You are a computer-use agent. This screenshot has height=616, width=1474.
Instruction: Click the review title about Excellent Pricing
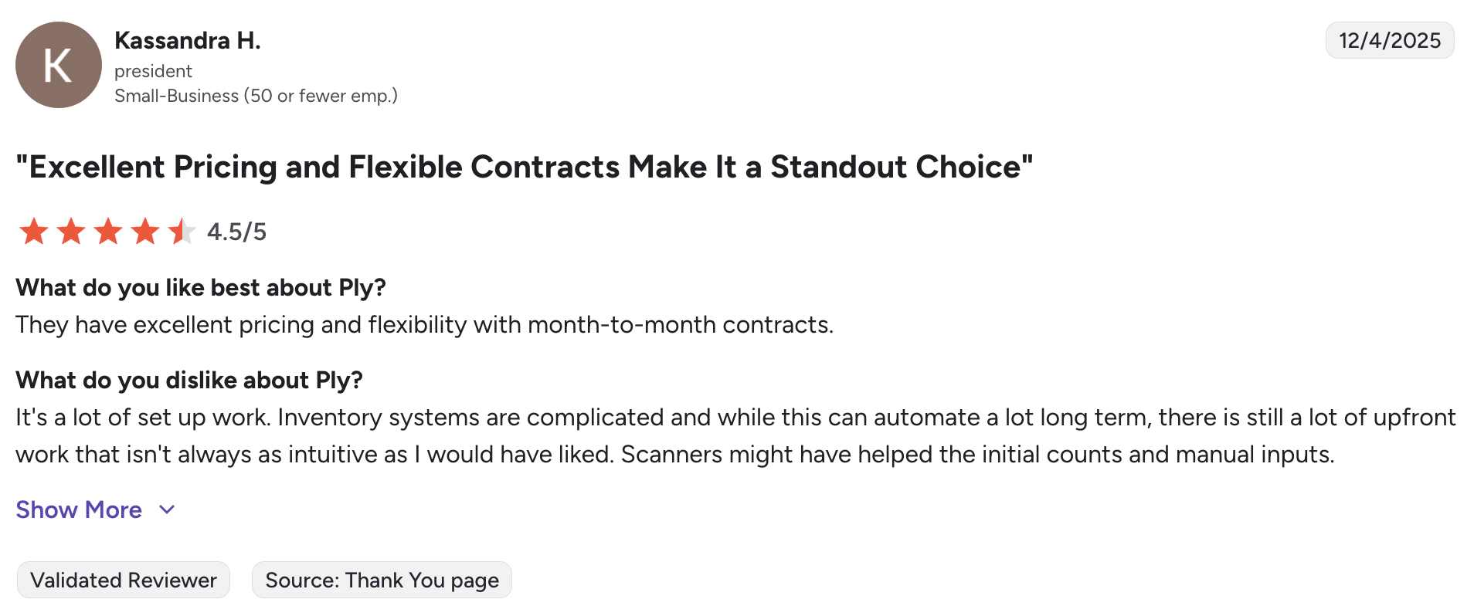pos(524,167)
